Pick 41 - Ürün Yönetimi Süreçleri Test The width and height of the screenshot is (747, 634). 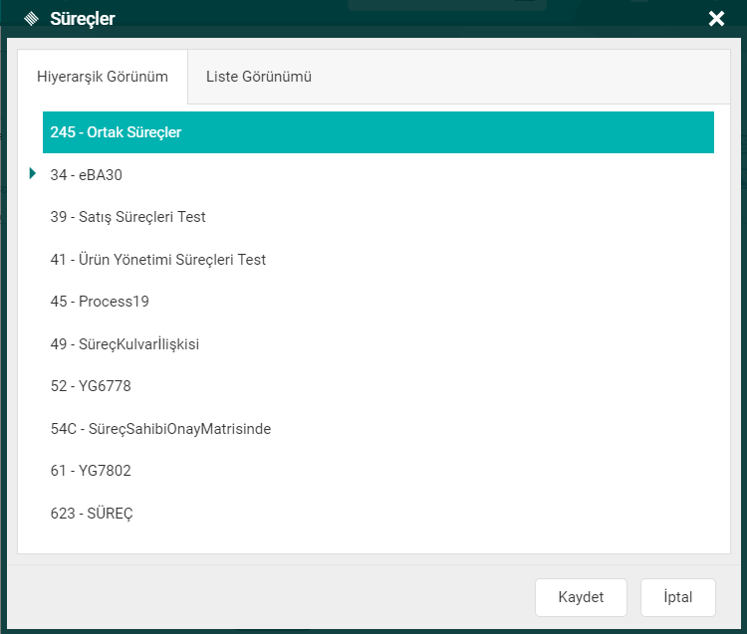[x=157, y=260]
